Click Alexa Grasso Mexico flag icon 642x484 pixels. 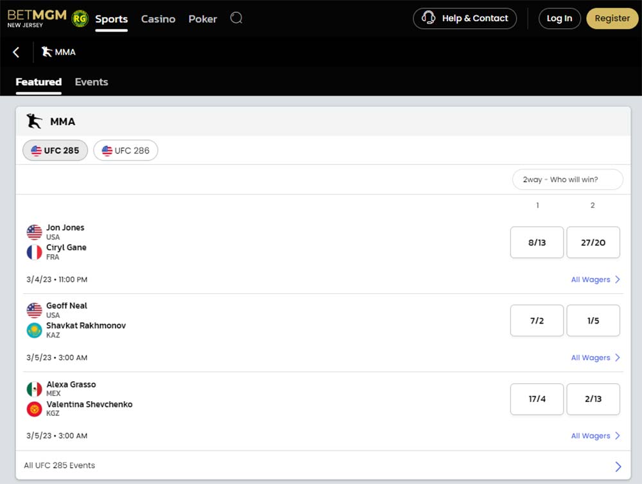(x=35, y=389)
